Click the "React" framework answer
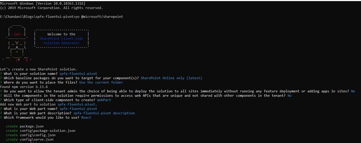The image size is (361, 143). click(x=86, y=117)
